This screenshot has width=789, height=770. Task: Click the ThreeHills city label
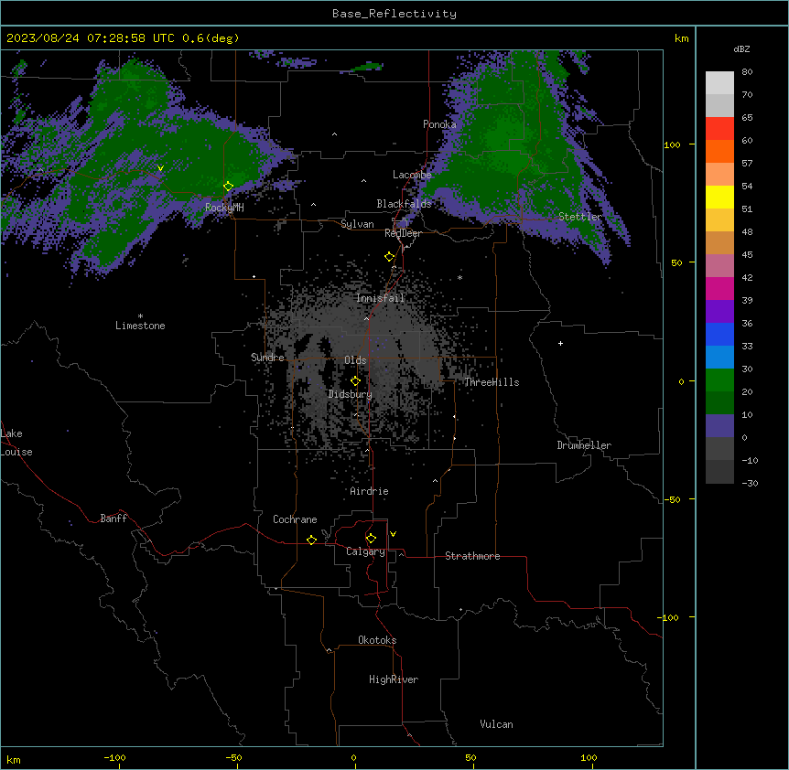(492, 382)
